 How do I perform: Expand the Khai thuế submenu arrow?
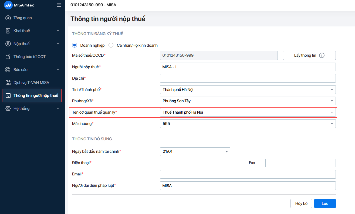tap(58, 31)
